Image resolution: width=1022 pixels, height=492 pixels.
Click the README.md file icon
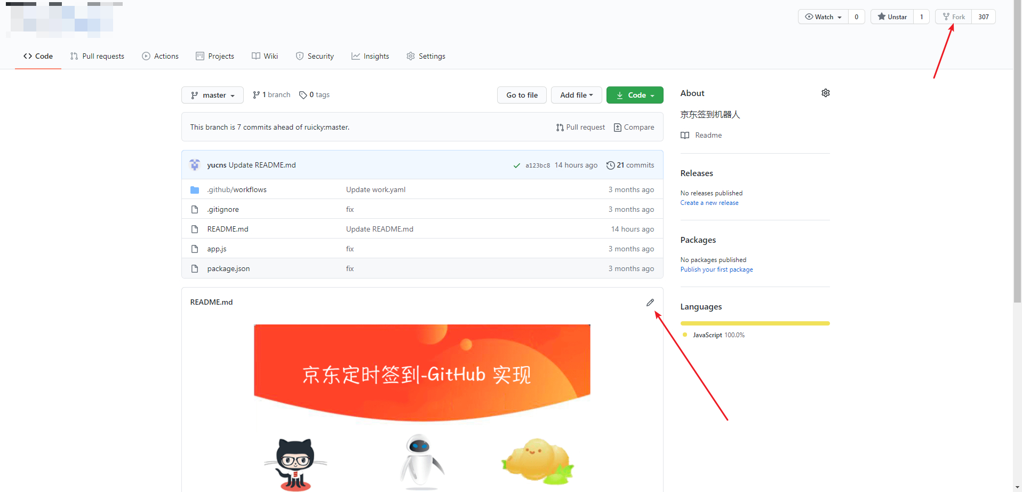point(195,229)
